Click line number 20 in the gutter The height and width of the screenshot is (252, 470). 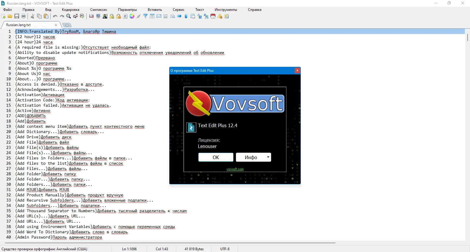pyautogui.click(x=9, y=132)
